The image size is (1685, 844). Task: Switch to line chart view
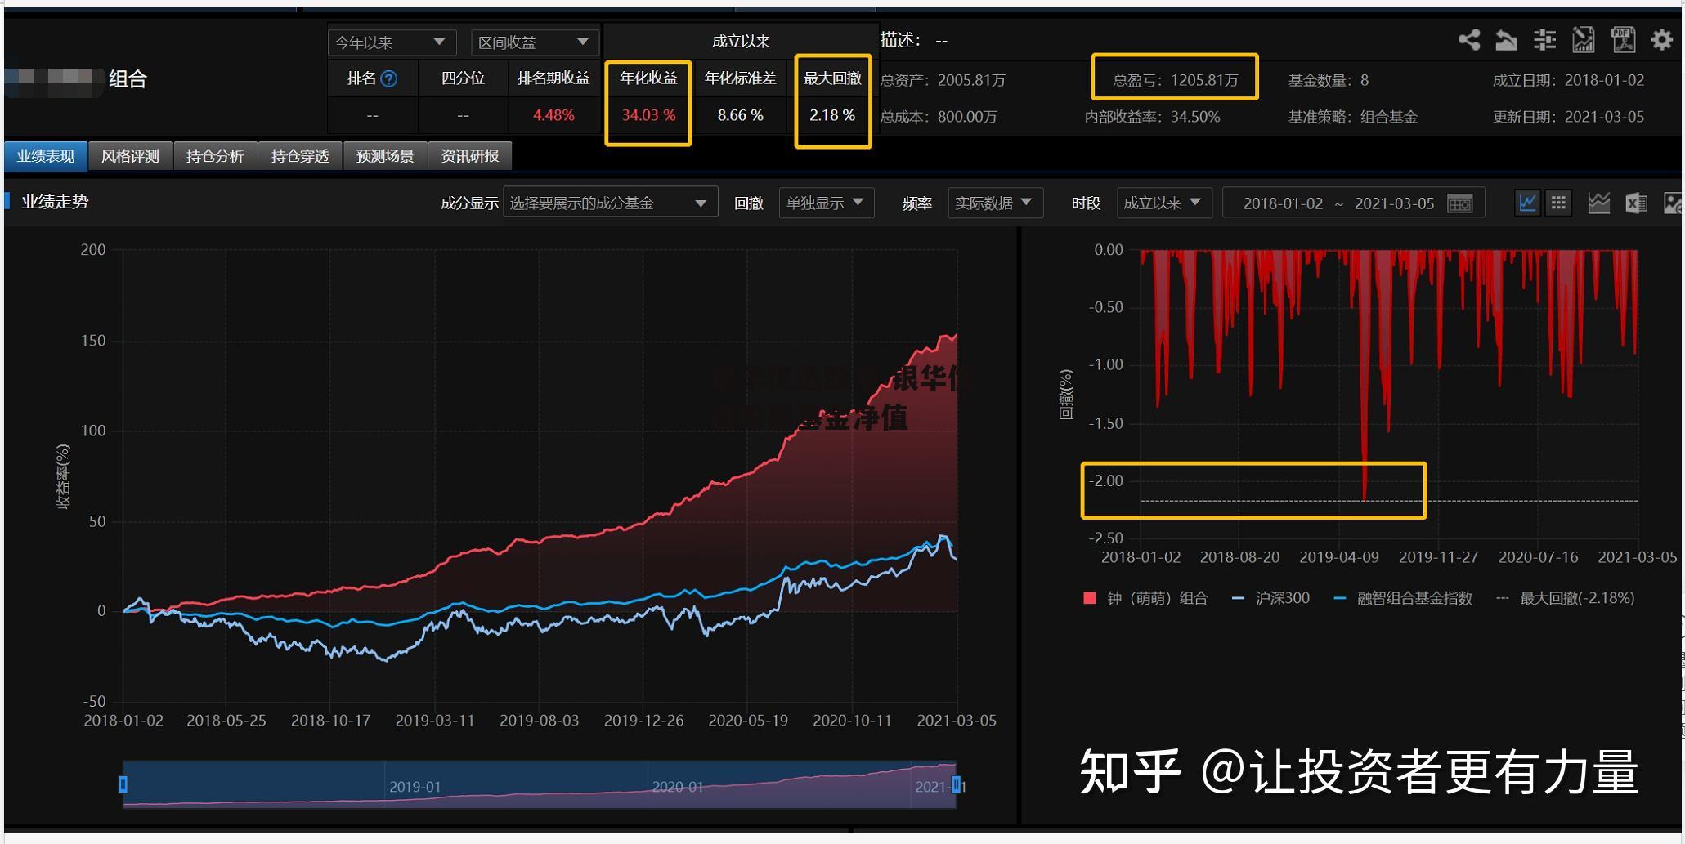click(1527, 203)
